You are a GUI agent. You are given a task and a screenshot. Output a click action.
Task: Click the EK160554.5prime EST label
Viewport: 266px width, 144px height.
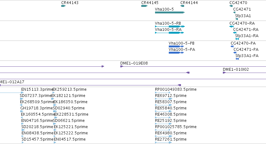(x=38, y=114)
